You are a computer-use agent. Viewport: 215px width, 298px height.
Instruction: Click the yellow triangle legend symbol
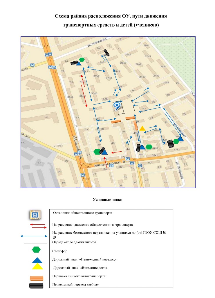(37, 267)
